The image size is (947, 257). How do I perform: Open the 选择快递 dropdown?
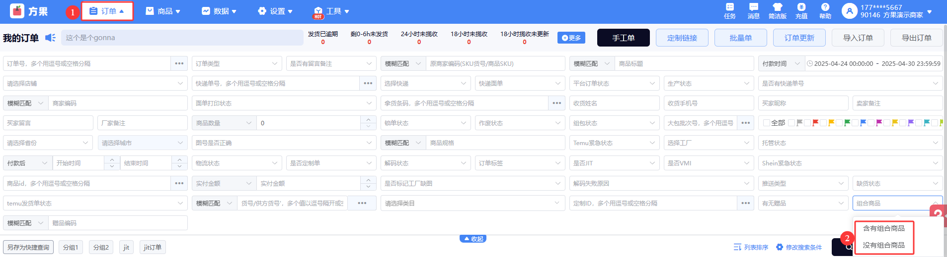tap(425, 83)
